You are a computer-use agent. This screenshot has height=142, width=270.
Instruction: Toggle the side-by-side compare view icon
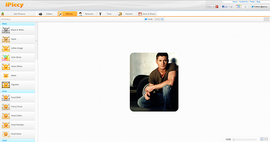click(267, 19)
